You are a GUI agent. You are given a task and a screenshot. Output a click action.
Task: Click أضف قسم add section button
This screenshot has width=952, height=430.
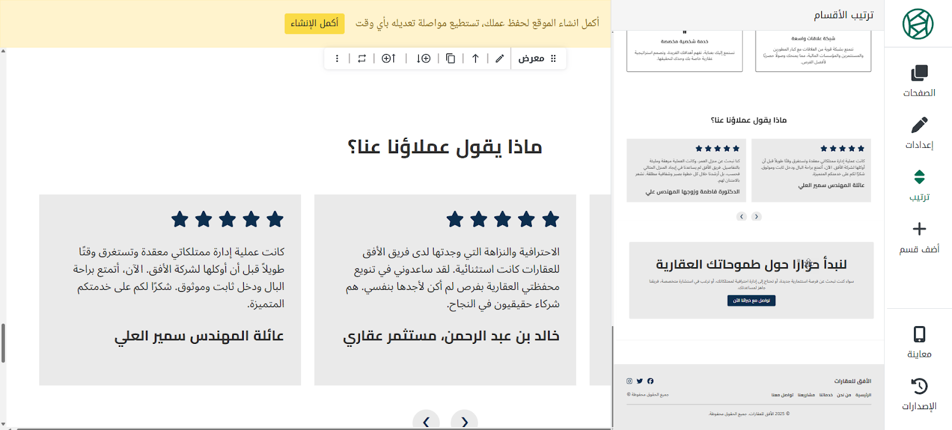(x=919, y=237)
